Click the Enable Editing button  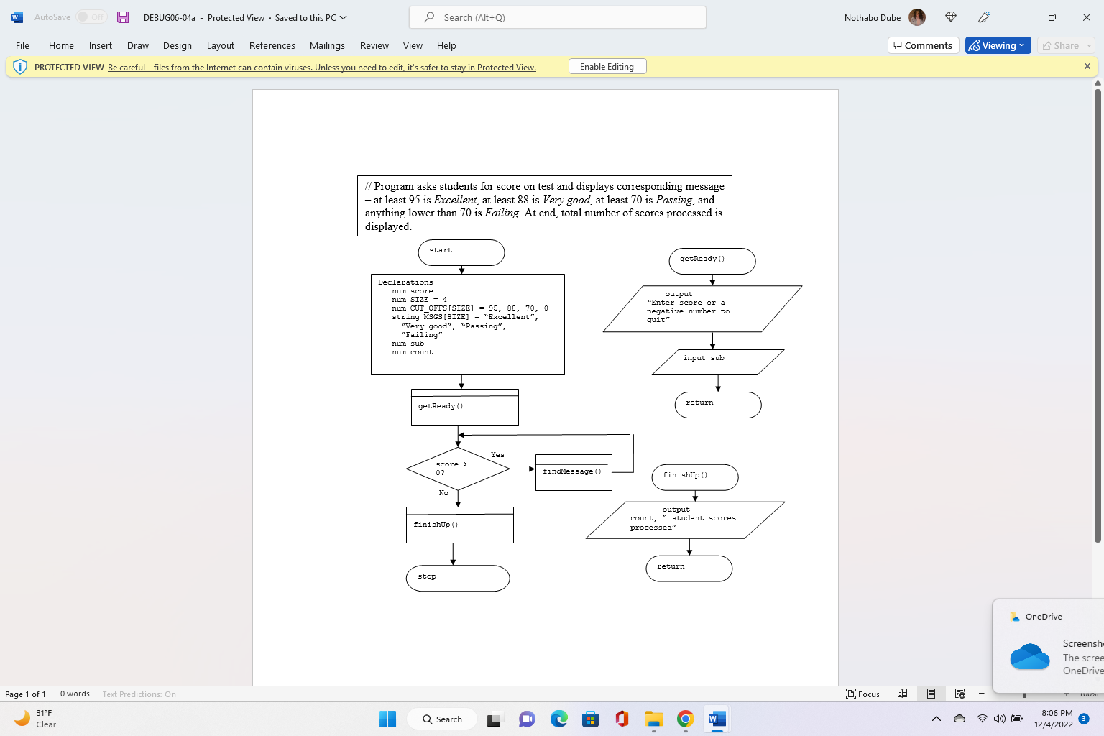point(607,66)
